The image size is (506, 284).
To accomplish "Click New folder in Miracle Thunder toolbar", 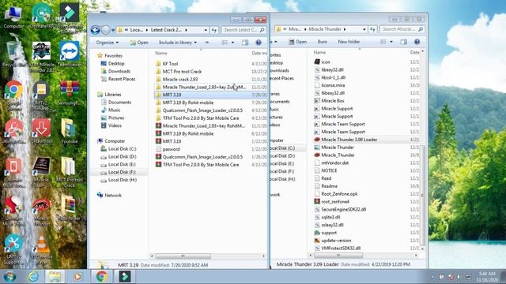I will click(x=349, y=42).
